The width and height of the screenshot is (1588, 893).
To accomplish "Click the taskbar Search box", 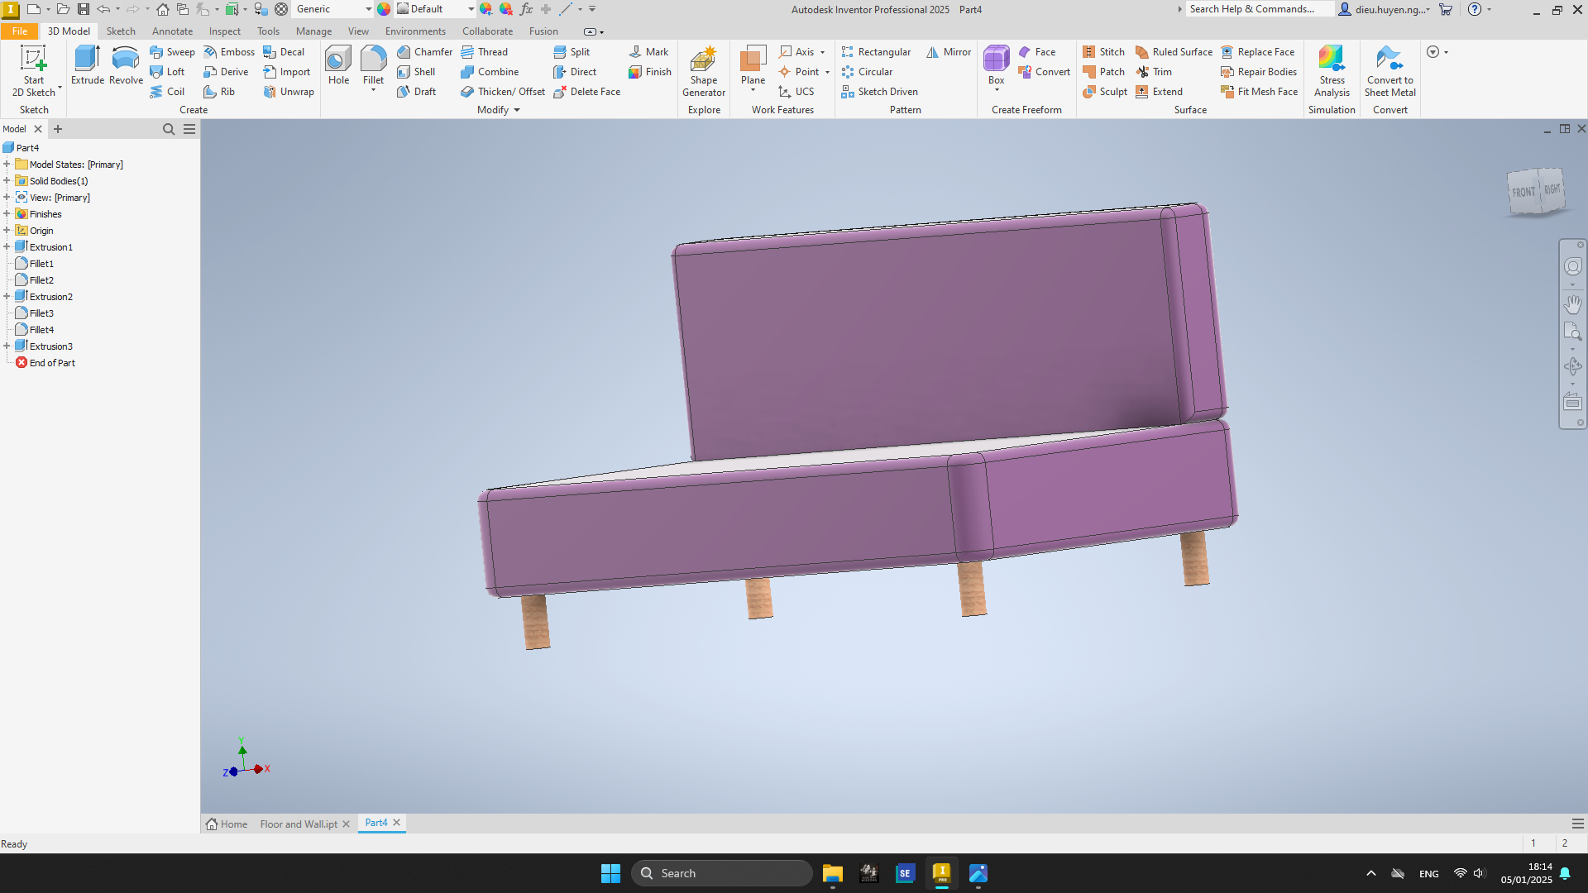I will pos(722,873).
